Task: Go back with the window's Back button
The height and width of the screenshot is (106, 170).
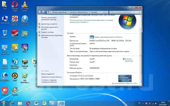Action: [40, 12]
